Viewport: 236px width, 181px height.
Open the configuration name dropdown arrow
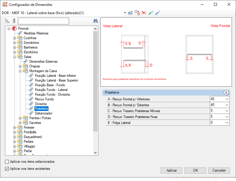125,13
